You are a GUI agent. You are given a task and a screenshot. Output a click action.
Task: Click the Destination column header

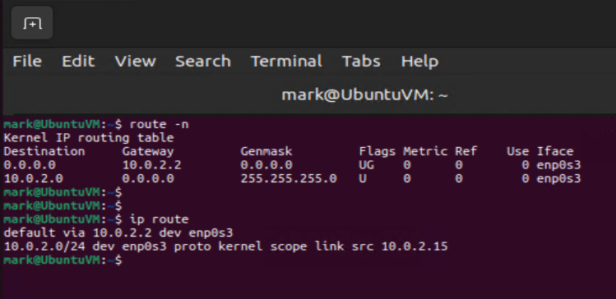[44, 151]
